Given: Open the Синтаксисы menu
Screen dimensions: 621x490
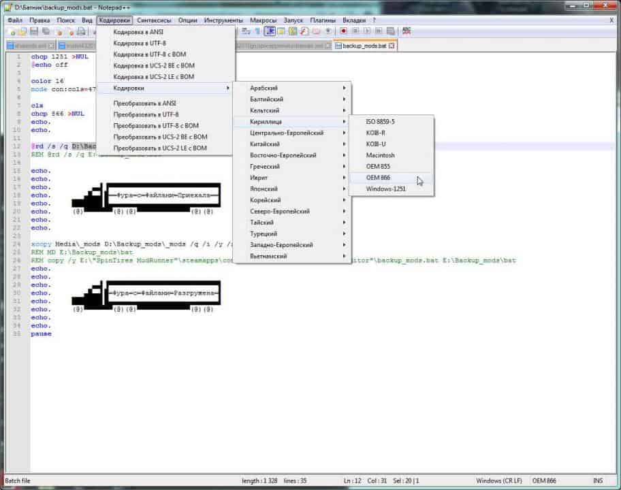Looking at the screenshot, I should 155,20.
